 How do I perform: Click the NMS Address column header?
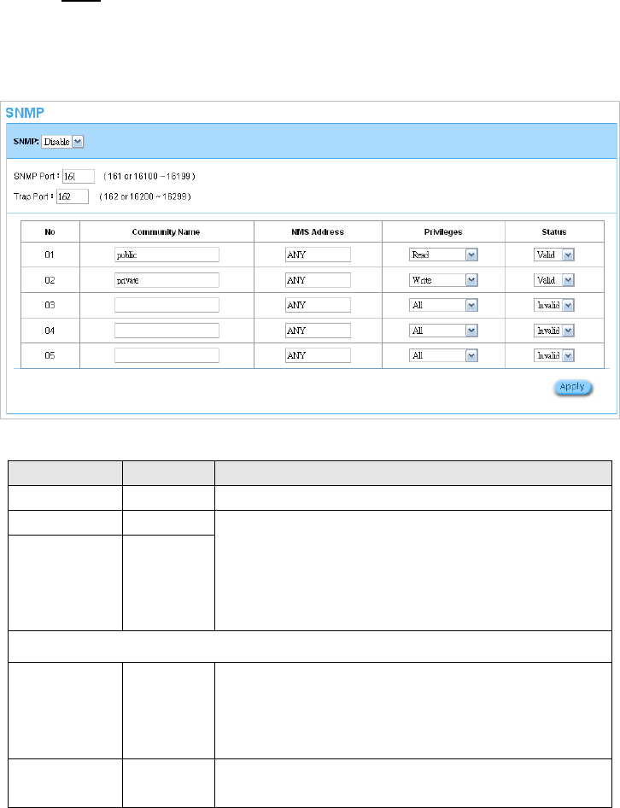318,231
